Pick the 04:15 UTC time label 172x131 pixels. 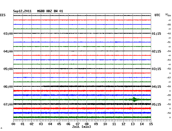tap(156, 87)
